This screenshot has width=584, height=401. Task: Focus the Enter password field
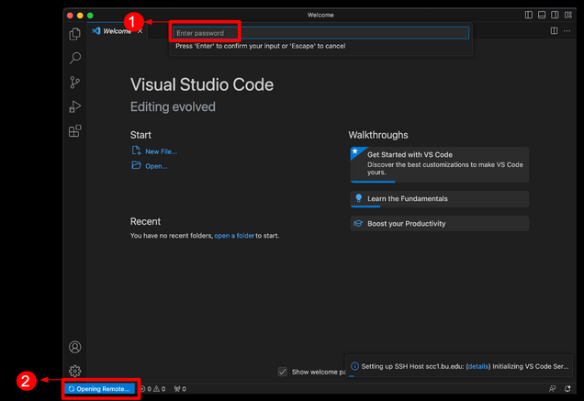(x=320, y=33)
